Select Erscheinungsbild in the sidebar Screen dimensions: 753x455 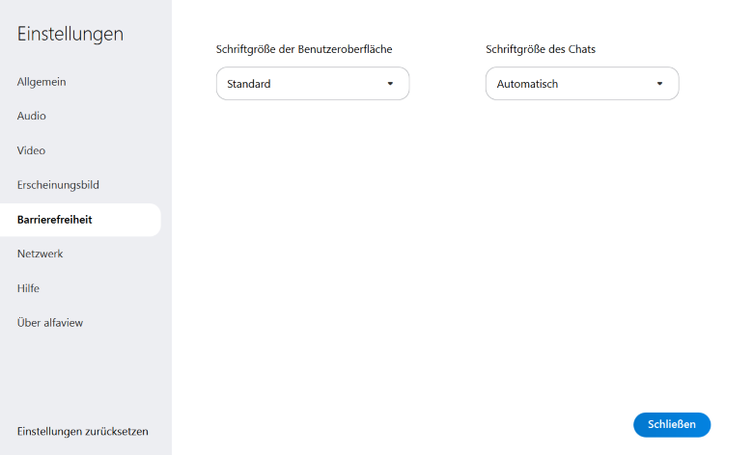coord(58,185)
